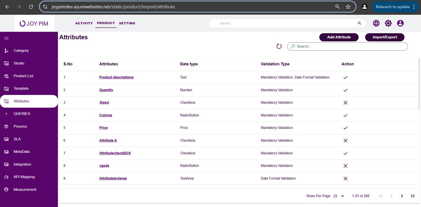The width and height of the screenshot is (421, 207).
Task: Toggle the X status for Sizexl row
Action: pos(345,103)
